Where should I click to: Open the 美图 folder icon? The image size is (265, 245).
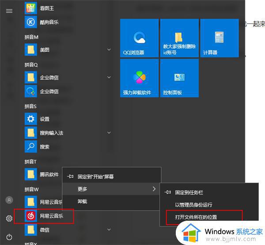coord(31,50)
